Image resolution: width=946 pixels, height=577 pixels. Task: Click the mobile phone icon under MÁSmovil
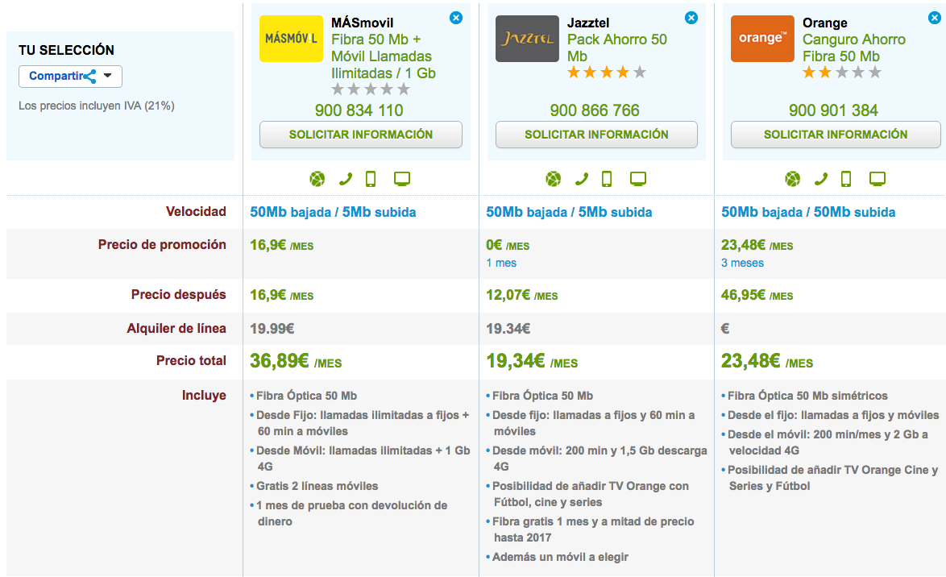pyautogui.click(x=371, y=179)
